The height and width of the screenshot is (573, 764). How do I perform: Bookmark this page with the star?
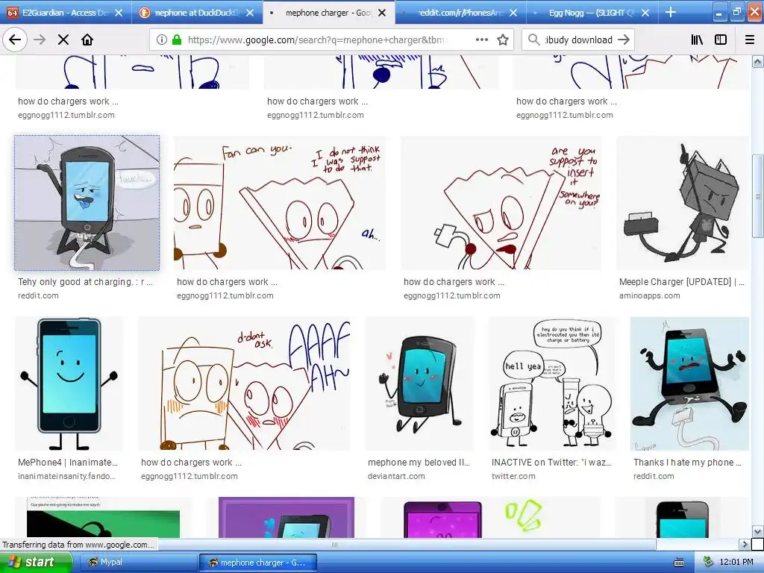tap(503, 40)
